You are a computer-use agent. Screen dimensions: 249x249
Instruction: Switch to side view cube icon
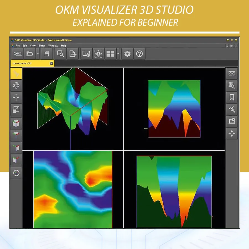[16, 147]
